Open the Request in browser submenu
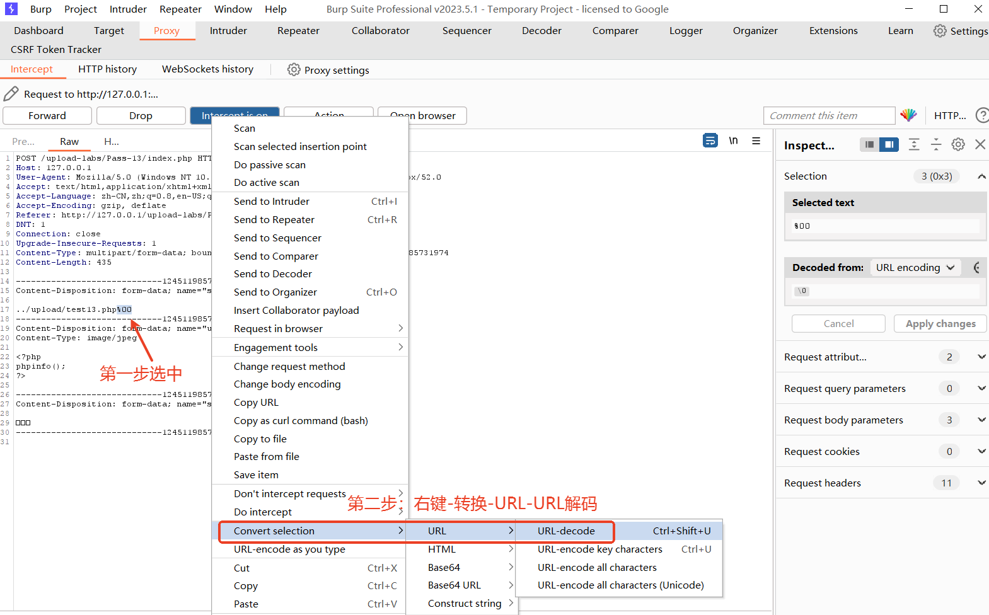 coord(310,328)
